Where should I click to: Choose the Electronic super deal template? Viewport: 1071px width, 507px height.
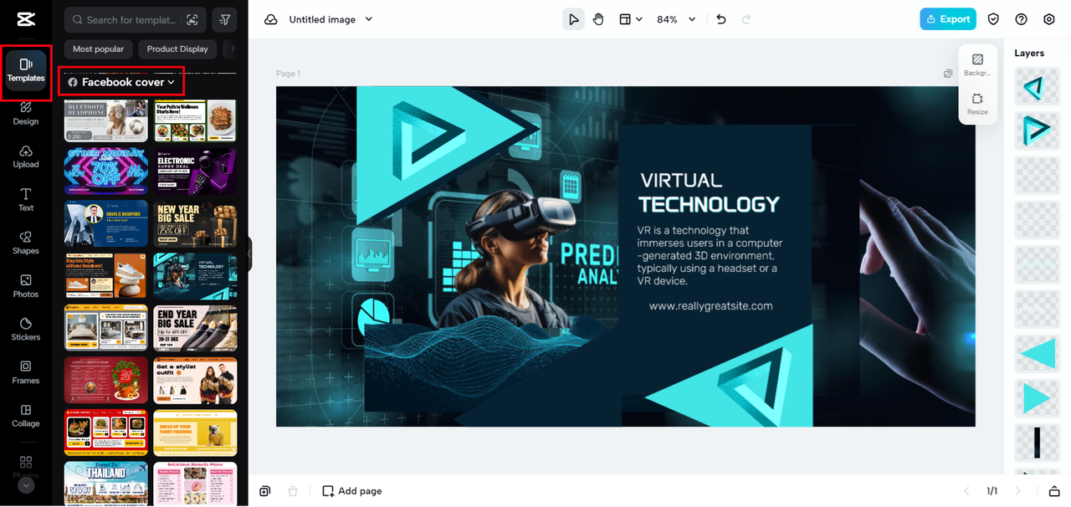click(x=195, y=172)
